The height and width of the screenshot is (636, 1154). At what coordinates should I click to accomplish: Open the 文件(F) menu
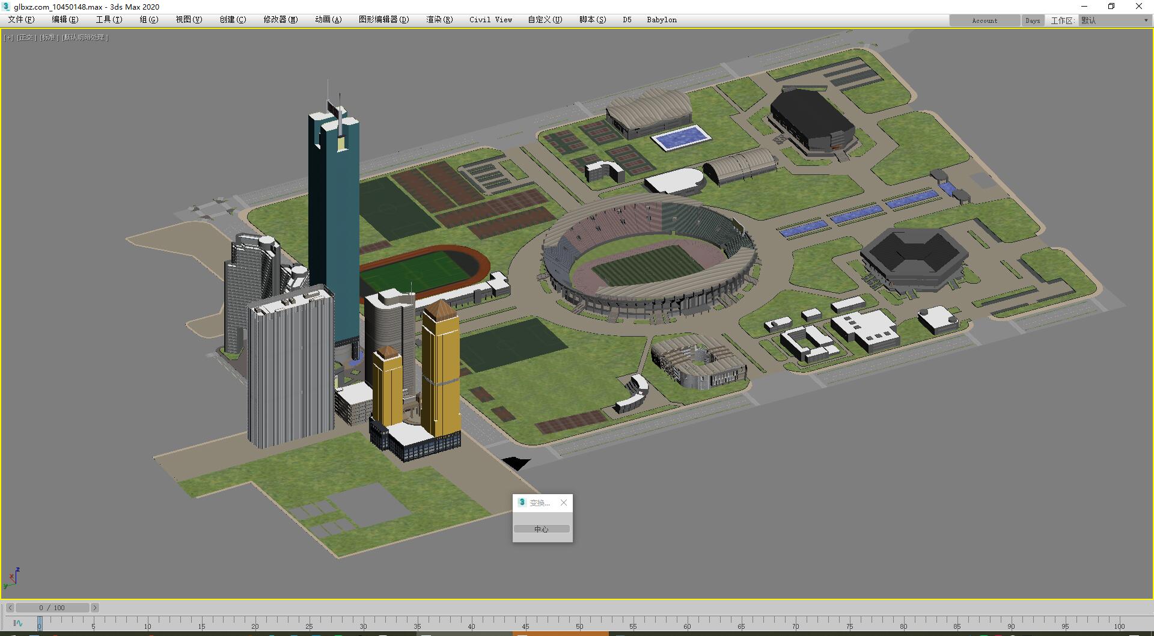(x=21, y=20)
